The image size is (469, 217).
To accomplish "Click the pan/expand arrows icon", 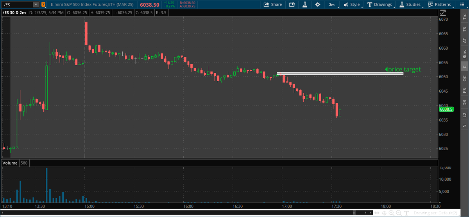I will click(x=377, y=213).
